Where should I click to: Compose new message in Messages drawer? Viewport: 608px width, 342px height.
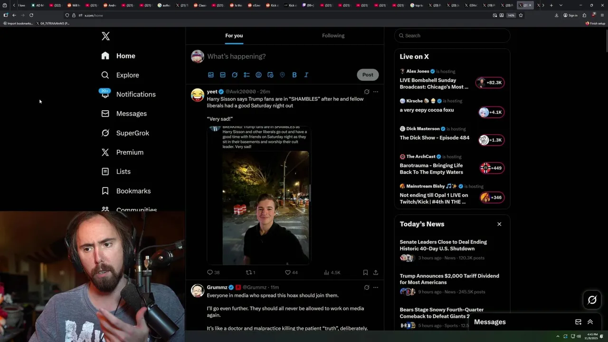point(578,322)
